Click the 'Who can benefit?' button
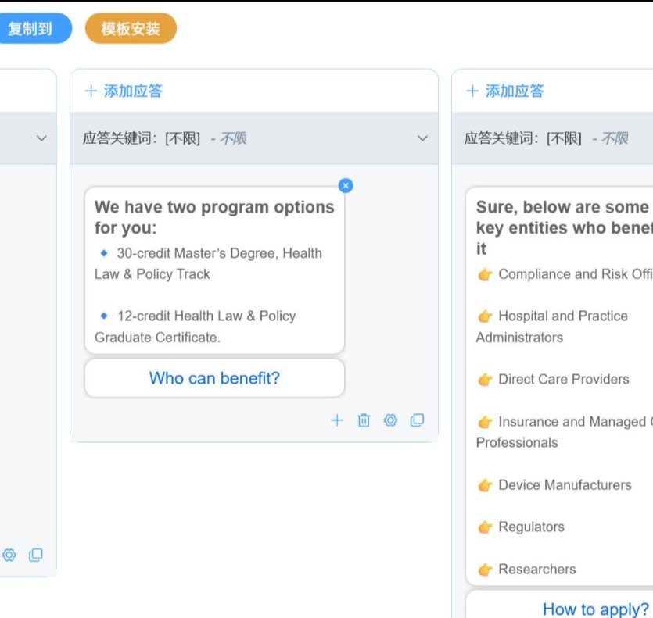Viewport: 653px width, 618px height. (x=214, y=378)
